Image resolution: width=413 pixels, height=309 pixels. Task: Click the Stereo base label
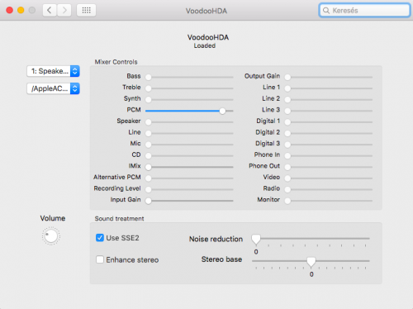221,259
